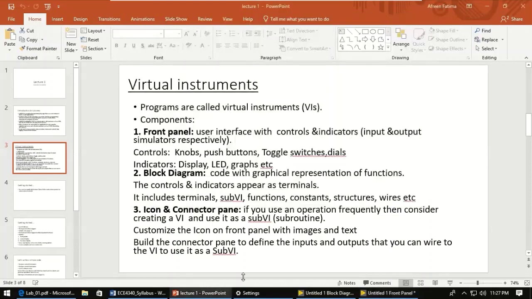Image resolution: width=532 pixels, height=299 pixels.
Task: Open the font name combo box
Action: [x=138, y=34]
